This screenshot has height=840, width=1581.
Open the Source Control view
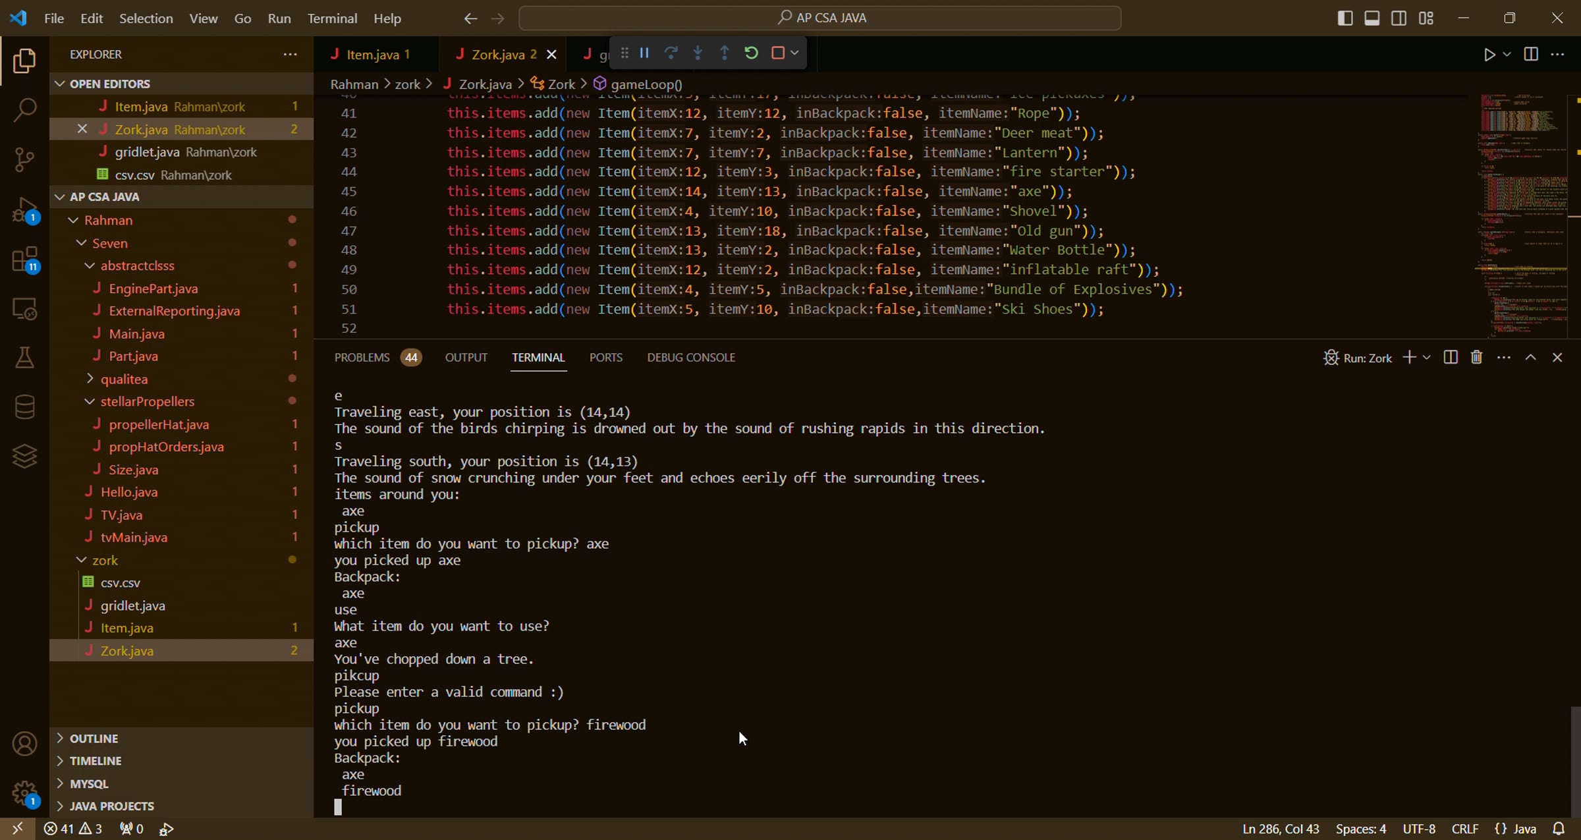[24, 159]
